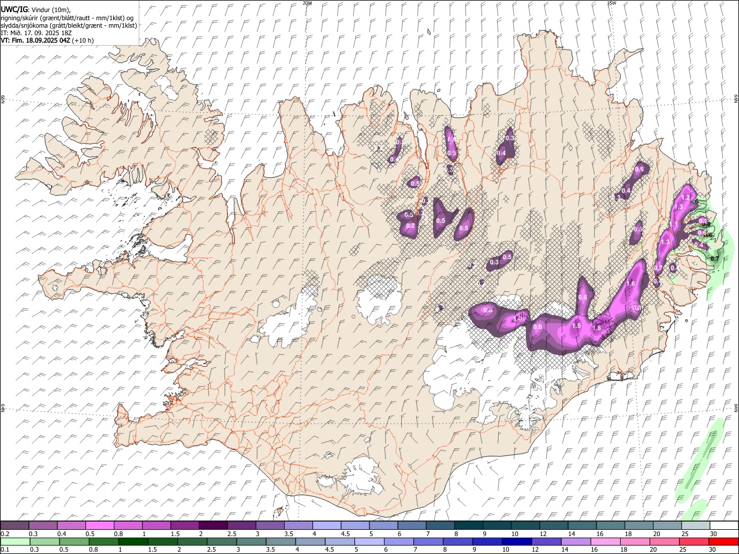Select the 8 dark teal swatch in the upper legend
Image resolution: width=739 pixels, height=554 pixels.
[468, 526]
